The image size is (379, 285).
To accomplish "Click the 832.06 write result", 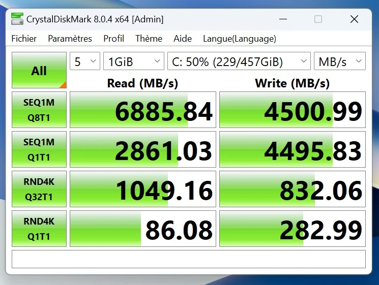I will tap(293, 189).
